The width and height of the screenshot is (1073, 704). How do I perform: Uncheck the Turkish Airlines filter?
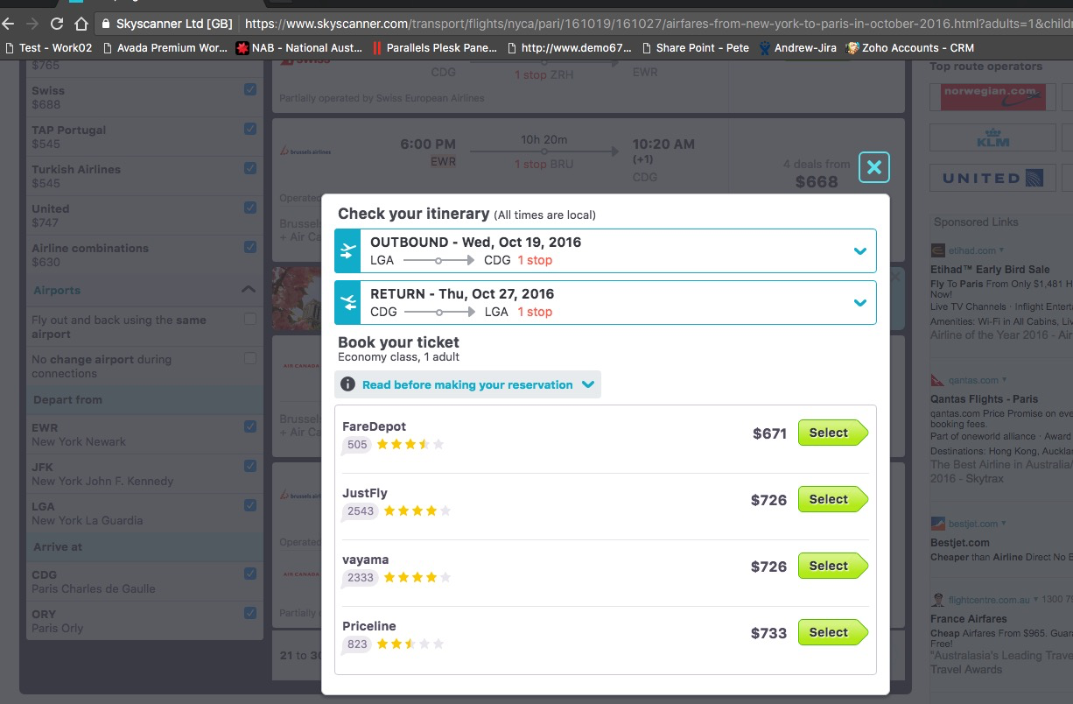click(250, 168)
